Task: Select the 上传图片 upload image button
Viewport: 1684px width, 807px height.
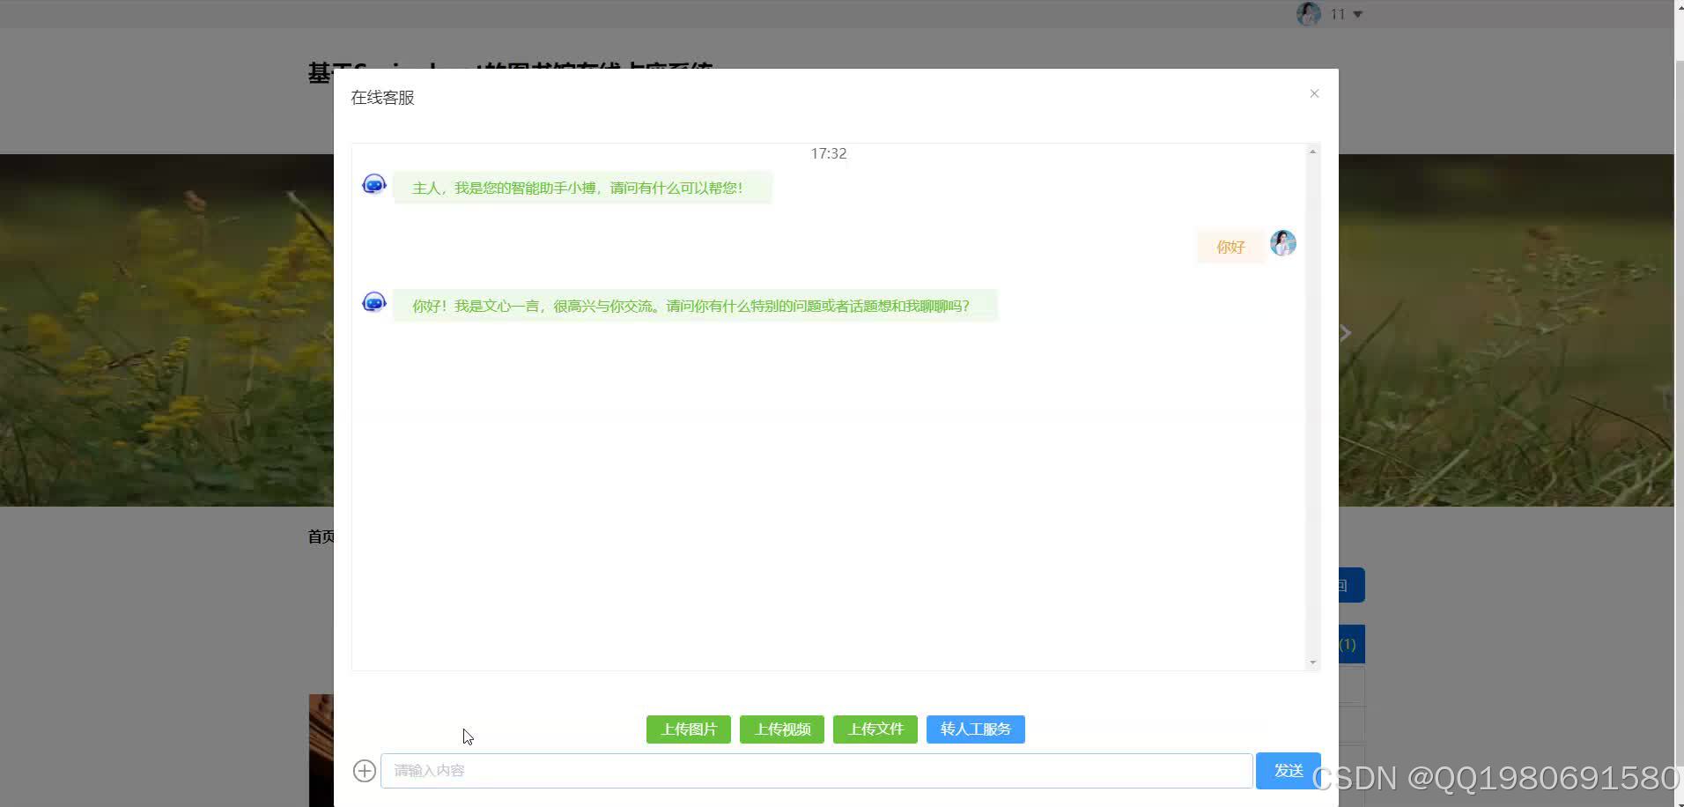Action: pyautogui.click(x=688, y=729)
